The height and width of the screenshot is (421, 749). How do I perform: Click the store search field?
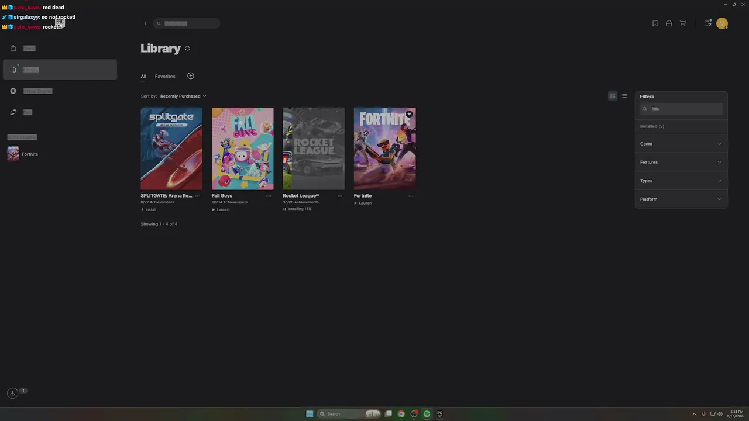[x=187, y=23]
